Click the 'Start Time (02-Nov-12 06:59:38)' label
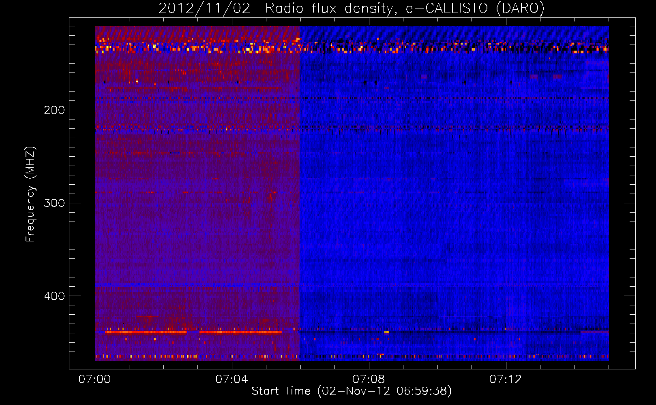Screen dimensions: 656x405 pyautogui.click(x=352, y=391)
